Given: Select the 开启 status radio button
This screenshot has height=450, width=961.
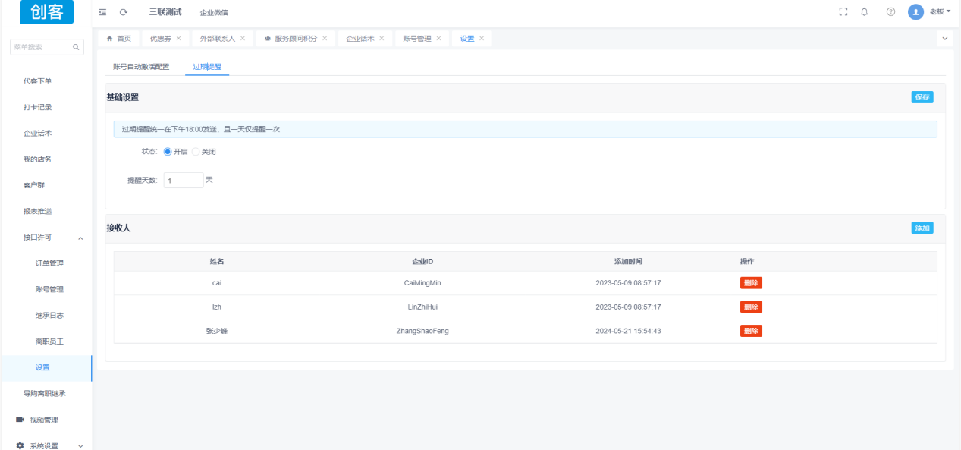Looking at the screenshot, I should point(168,152).
